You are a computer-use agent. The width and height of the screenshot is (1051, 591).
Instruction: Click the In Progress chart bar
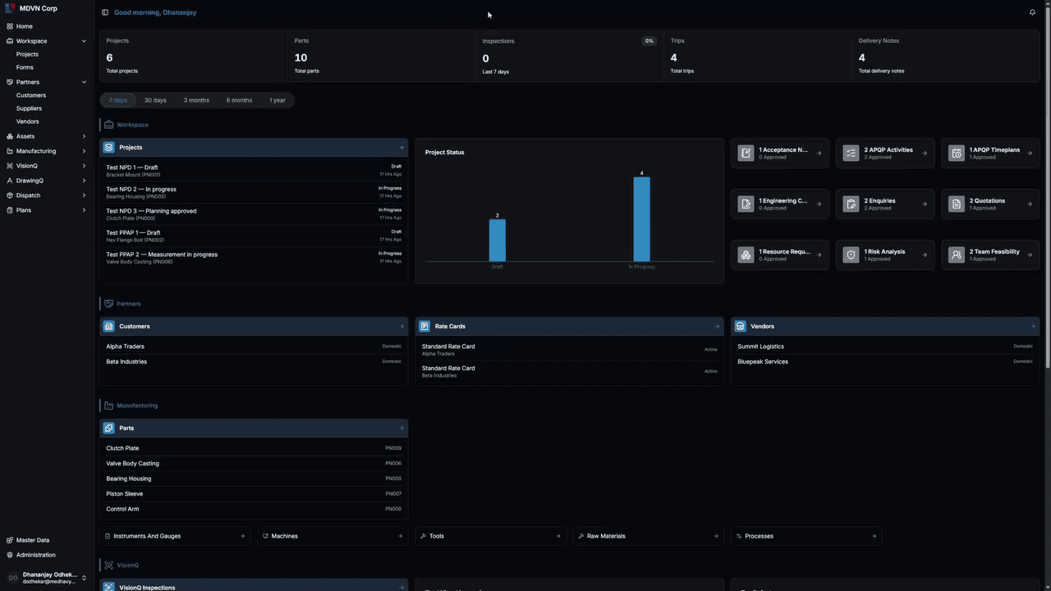point(641,219)
